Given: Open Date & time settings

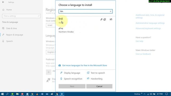Looking at the screenshot, I should click(x=11, y=29).
